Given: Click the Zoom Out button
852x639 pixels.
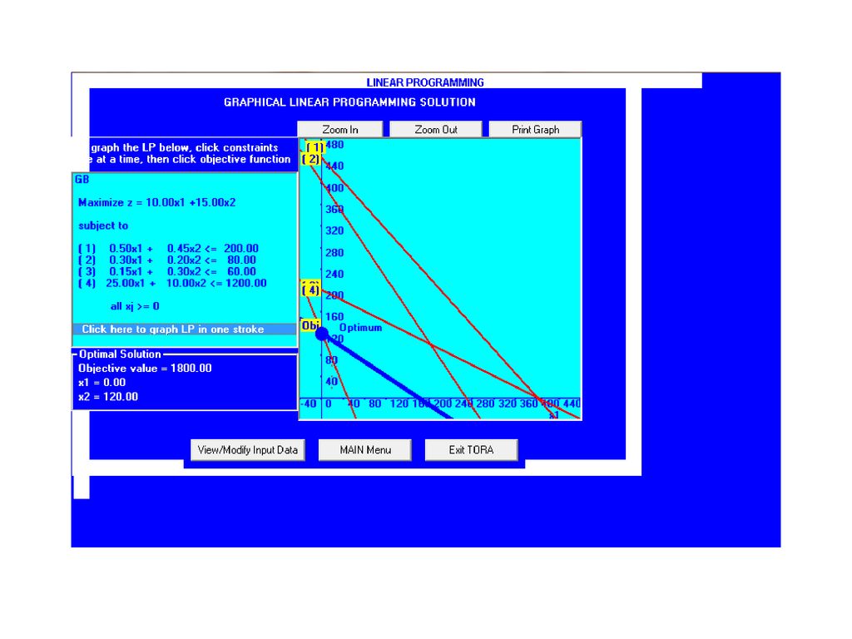Looking at the screenshot, I should click(x=436, y=129).
